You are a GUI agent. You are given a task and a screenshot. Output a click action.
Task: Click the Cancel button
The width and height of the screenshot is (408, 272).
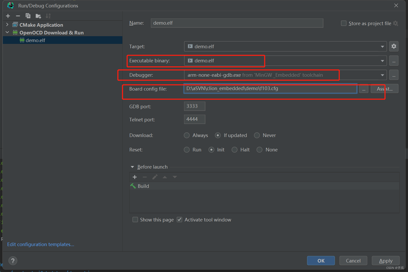click(353, 261)
